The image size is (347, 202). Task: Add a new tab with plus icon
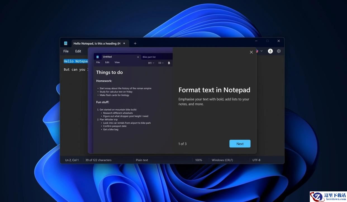pos(135,43)
